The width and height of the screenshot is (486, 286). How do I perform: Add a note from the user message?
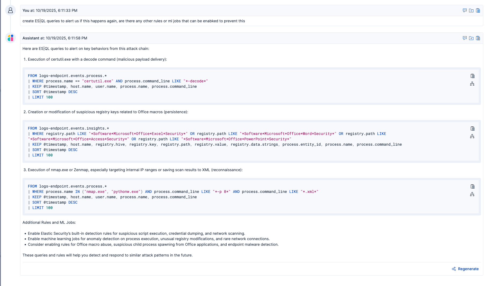pyautogui.click(x=465, y=10)
